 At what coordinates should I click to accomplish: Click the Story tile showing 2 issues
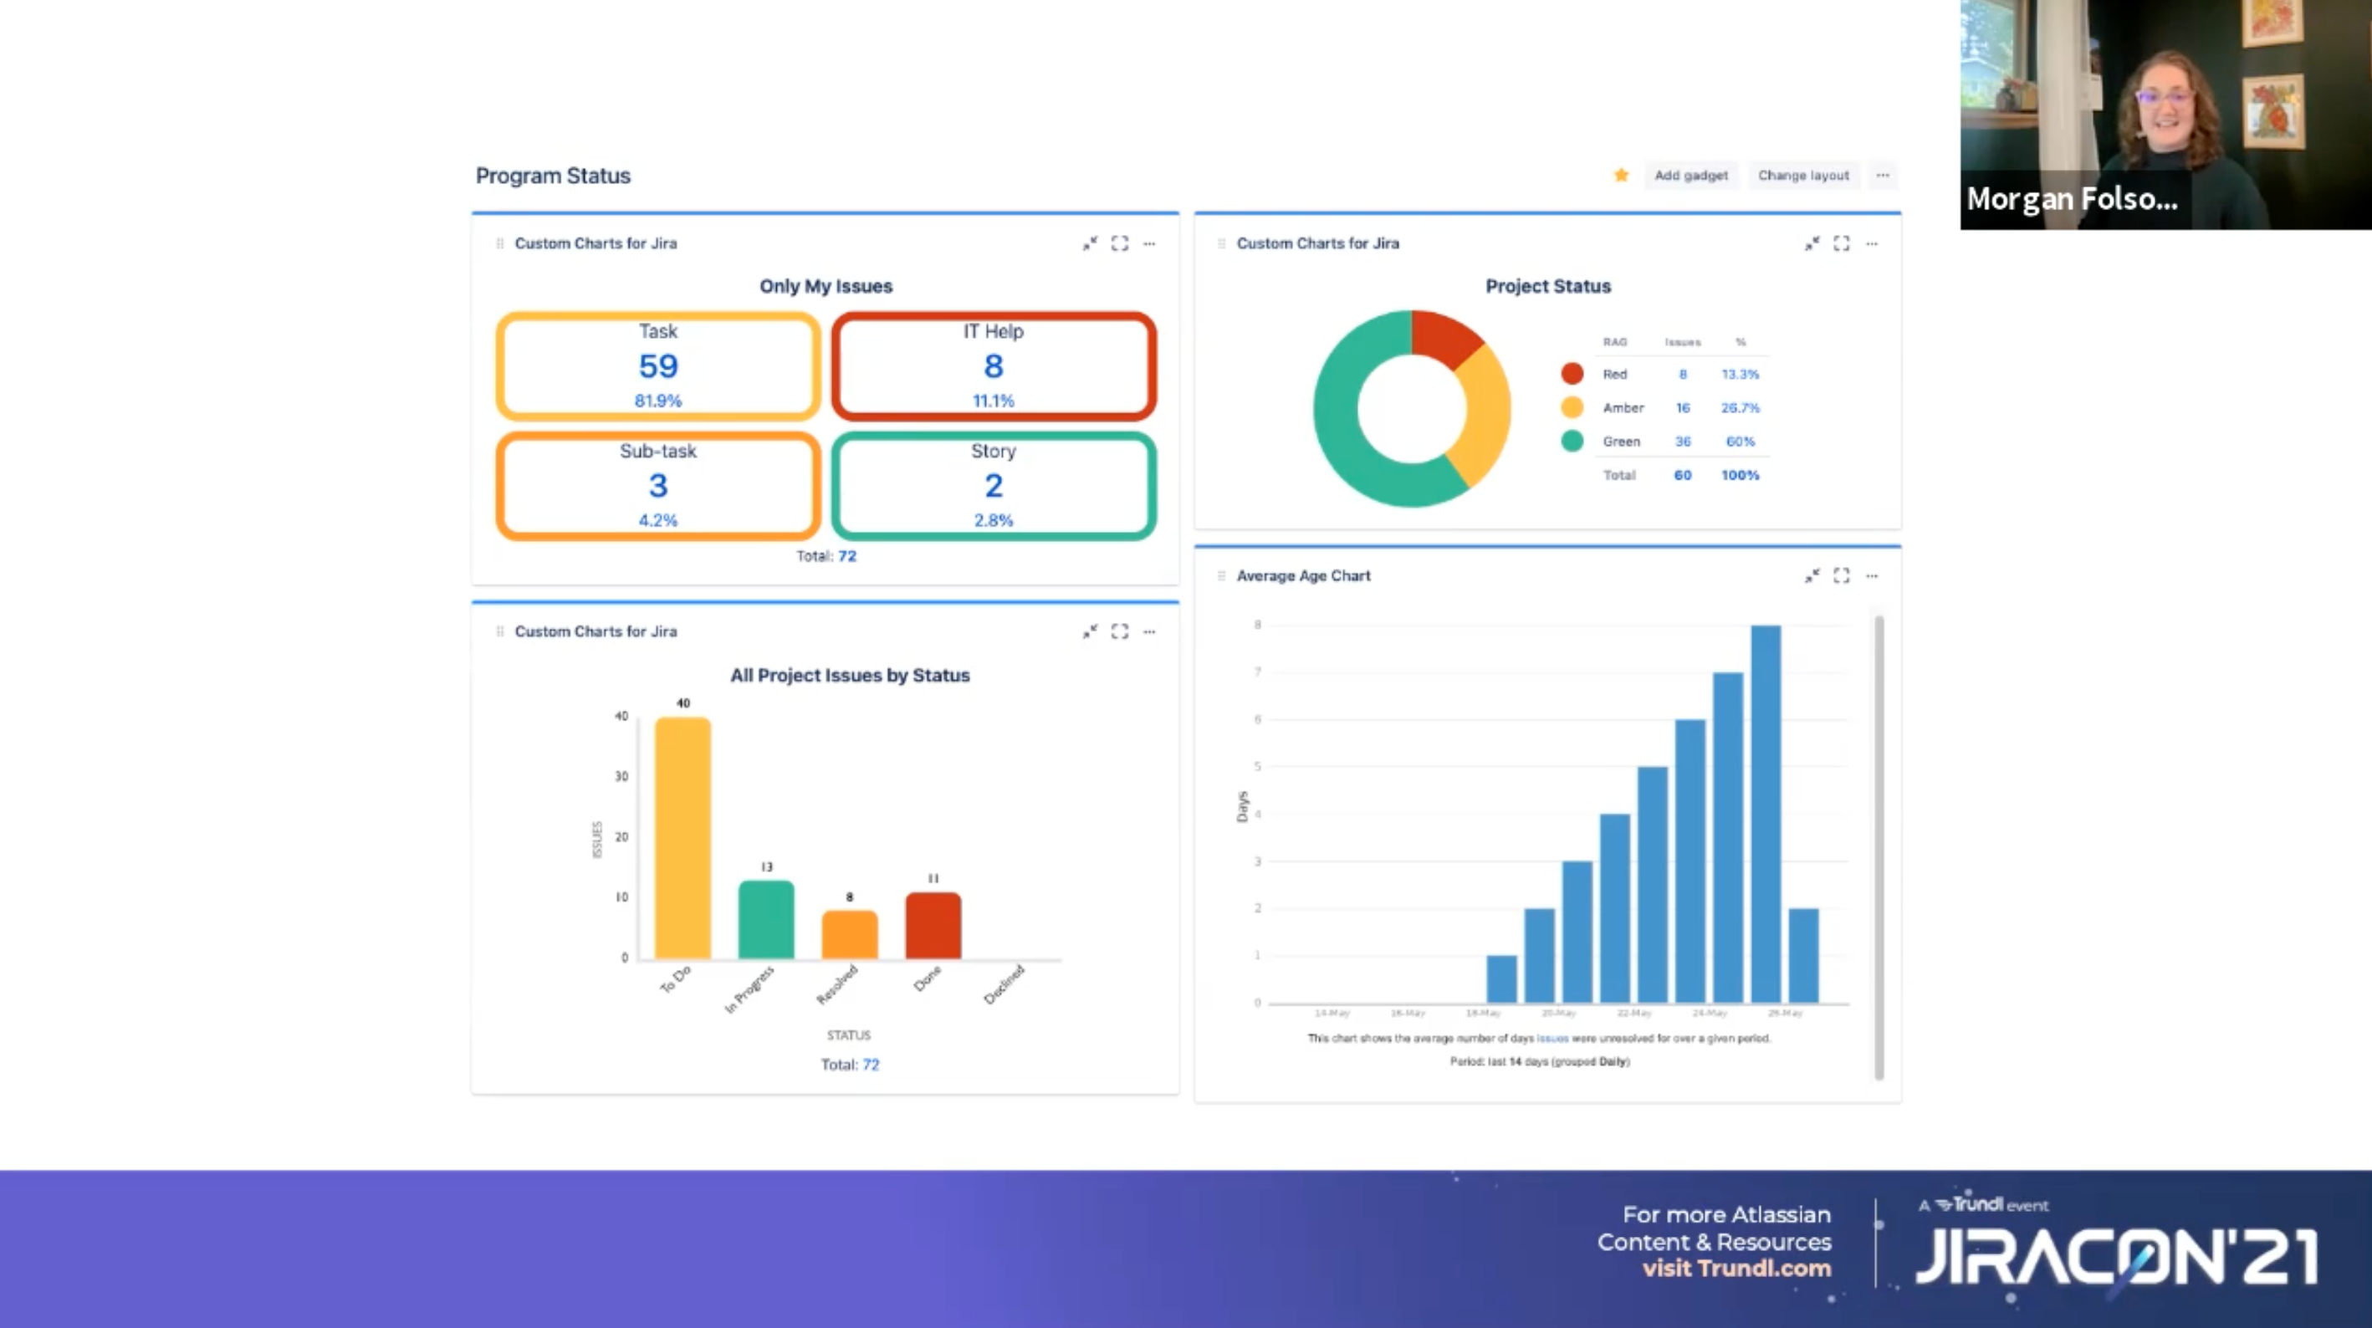(993, 485)
